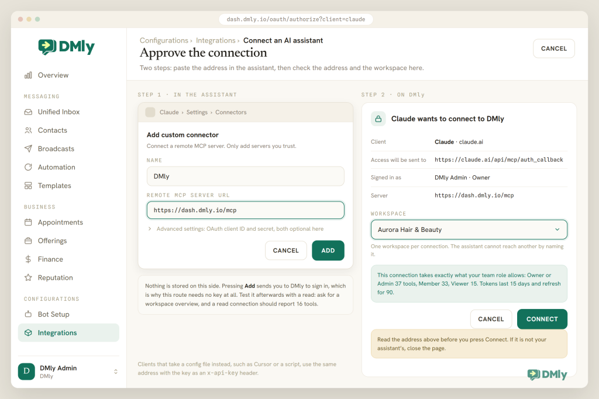Click the Broadcasts paper plane icon
Viewport: 599px width, 399px height.
coord(28,149)
